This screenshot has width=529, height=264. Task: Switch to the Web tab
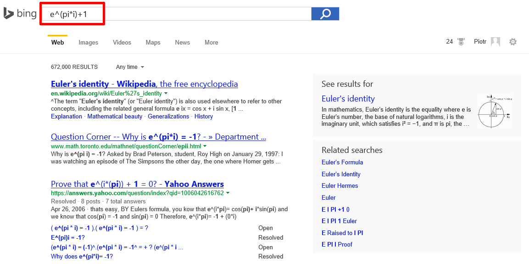click(57, 43)
